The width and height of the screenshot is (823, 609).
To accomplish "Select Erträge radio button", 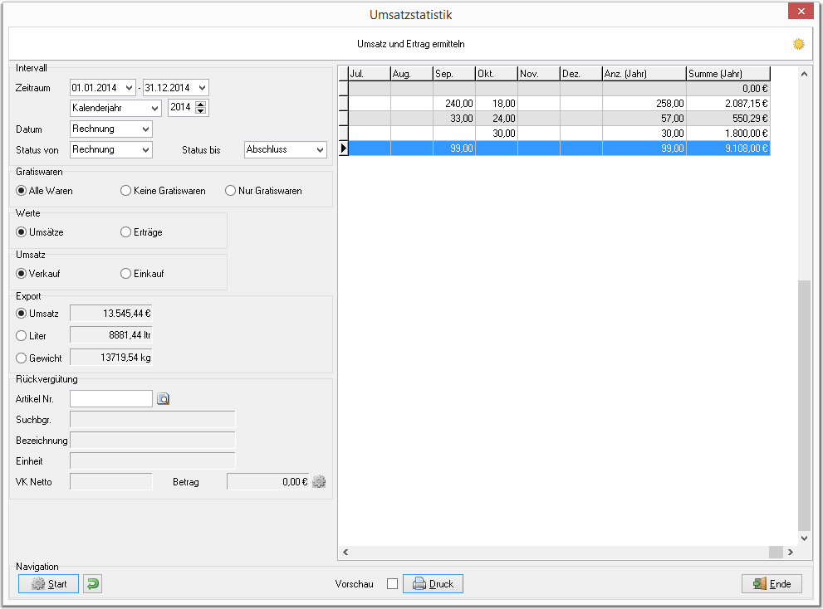I will [x=125, y=232].
